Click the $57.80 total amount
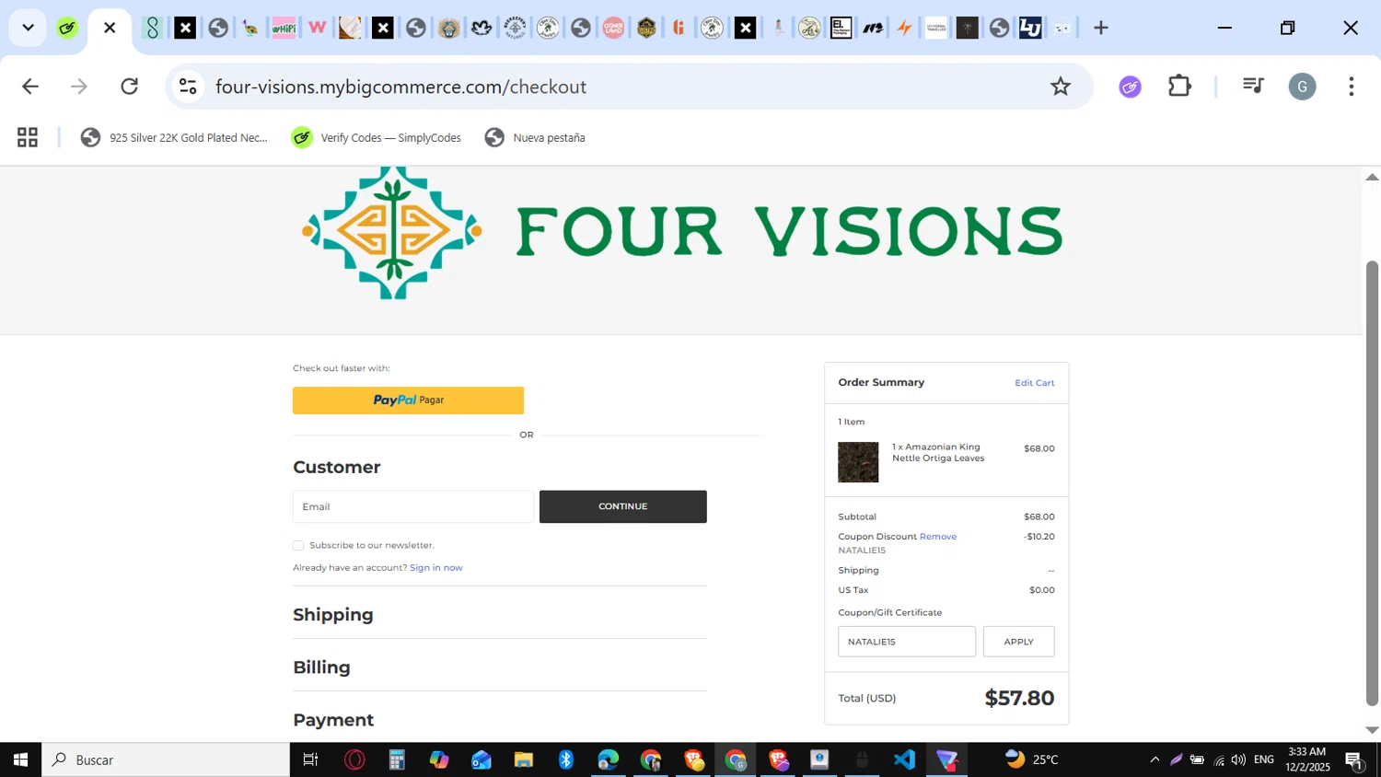 (x=1019, y=698)
